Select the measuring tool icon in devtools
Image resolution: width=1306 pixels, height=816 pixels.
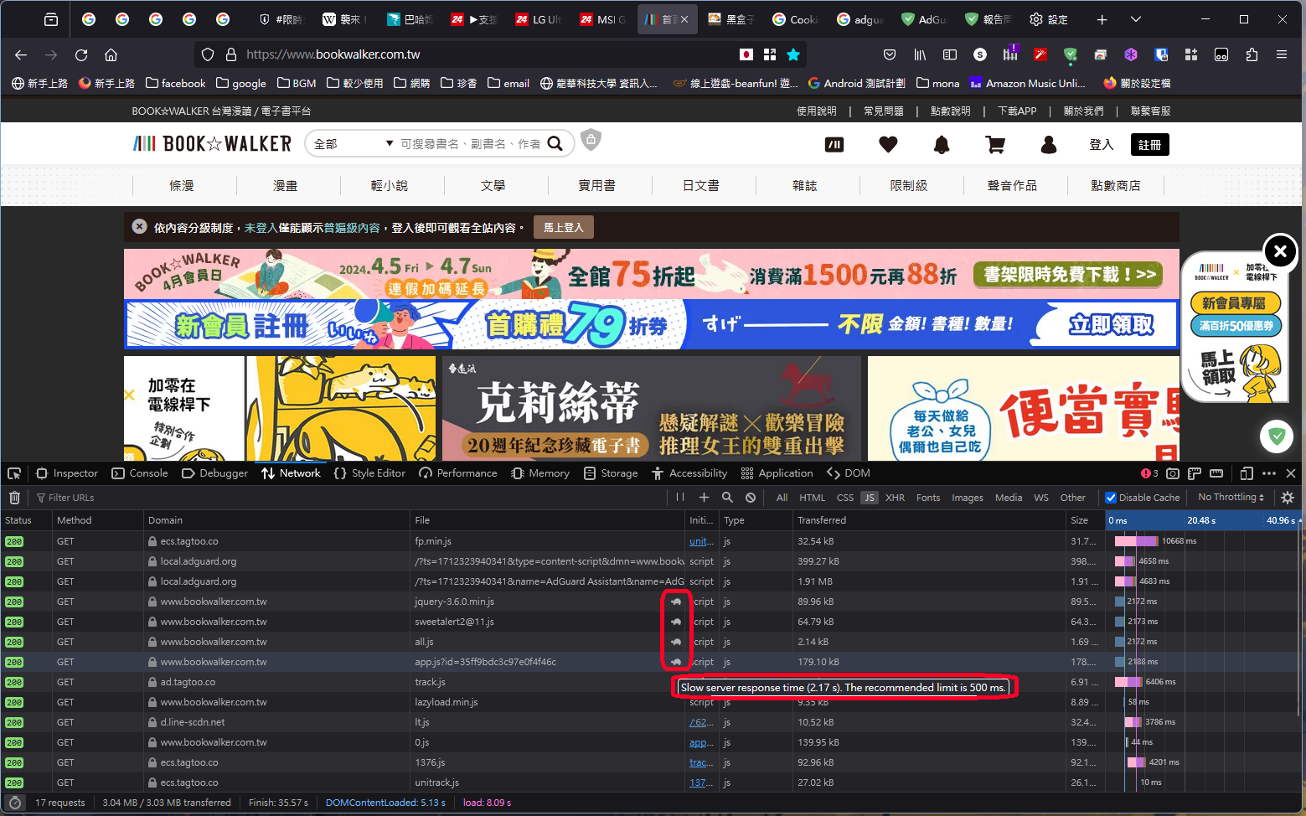point(1217,473)
